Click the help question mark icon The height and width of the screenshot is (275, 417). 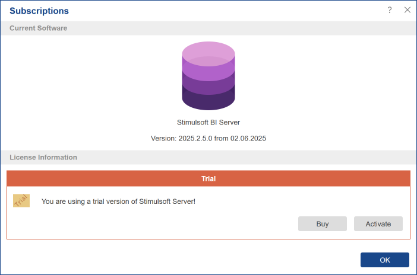(390, 10)
